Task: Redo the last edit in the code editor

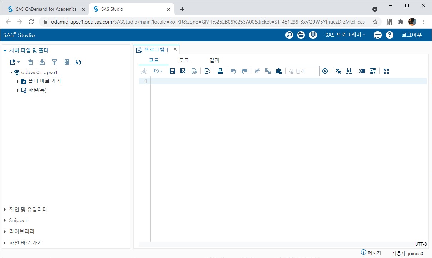Action: click(x=244, y=71)
